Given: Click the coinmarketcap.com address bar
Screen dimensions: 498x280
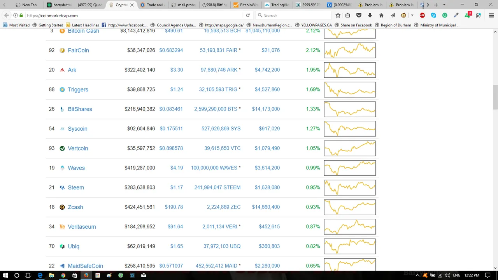Looking at the screenshot, I should coord(132,16).
